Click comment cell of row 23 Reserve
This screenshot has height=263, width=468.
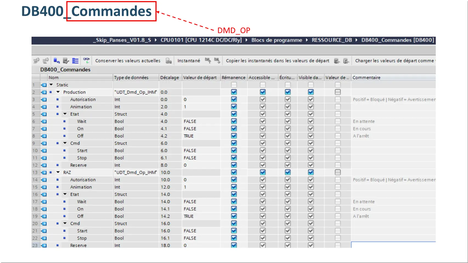(x=393, y=245)
